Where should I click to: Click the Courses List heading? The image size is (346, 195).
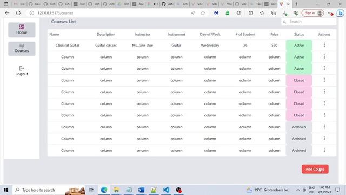[x=63, y=22]
